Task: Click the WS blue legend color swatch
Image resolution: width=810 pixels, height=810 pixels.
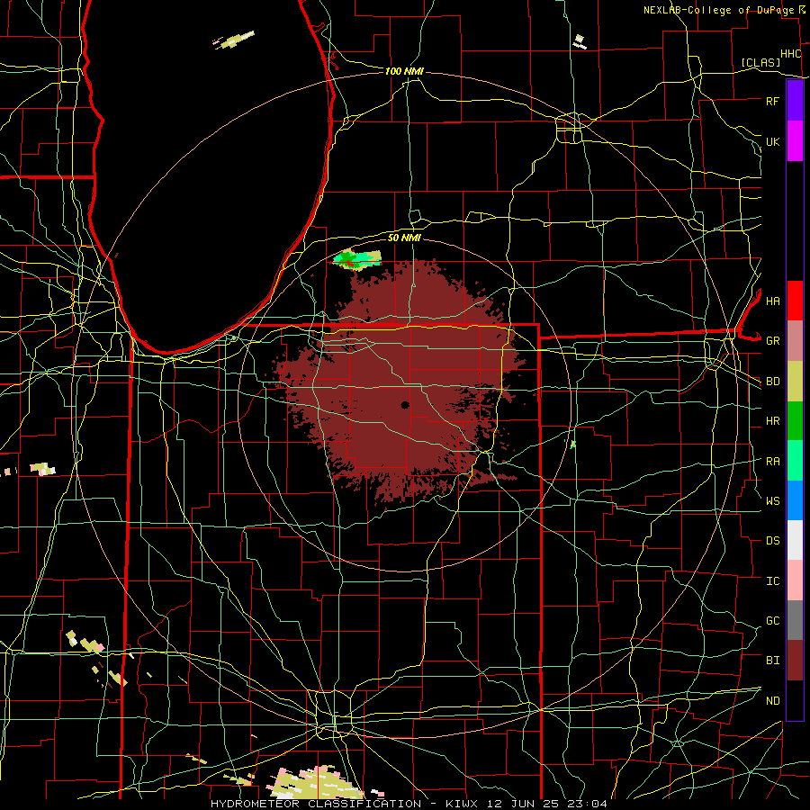Action: 795,500
